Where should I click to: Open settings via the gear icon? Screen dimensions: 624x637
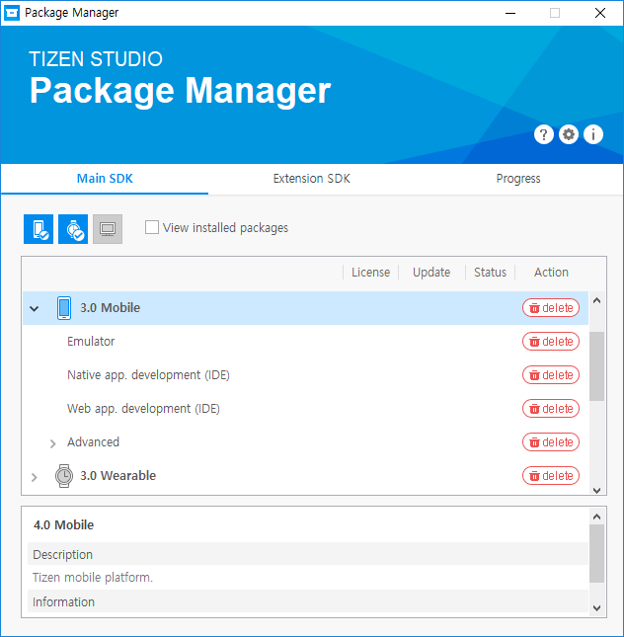pyautogui.click(x=569, y=135)
